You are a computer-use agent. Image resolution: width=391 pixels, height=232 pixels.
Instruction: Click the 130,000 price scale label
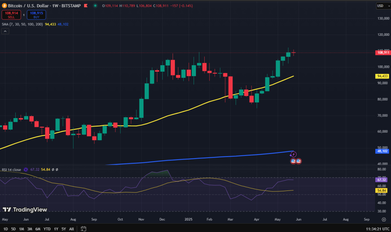click(x=383, y=18)
